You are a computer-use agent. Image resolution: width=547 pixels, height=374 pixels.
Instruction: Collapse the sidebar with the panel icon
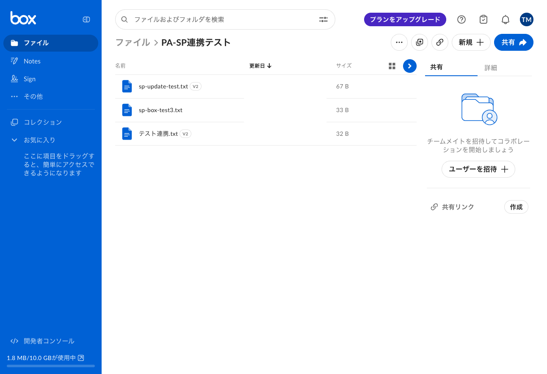point(86,19)
